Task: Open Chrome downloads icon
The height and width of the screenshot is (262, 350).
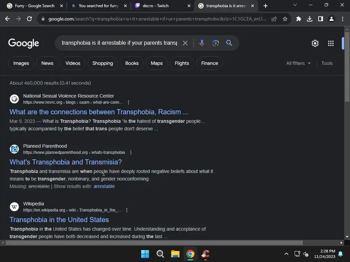Action: 310,19
